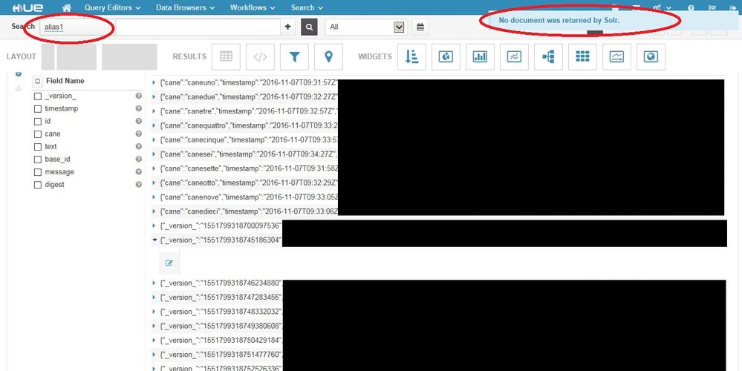Add the pie chart widget
The width and height of the screenshot is (742, 371).
pos(446,56)
